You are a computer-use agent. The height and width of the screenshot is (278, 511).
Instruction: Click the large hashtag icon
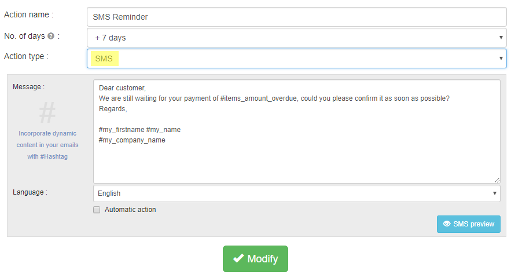(47, 113)
